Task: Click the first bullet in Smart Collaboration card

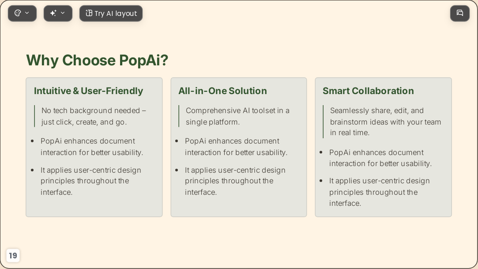Action: point(380,158)
